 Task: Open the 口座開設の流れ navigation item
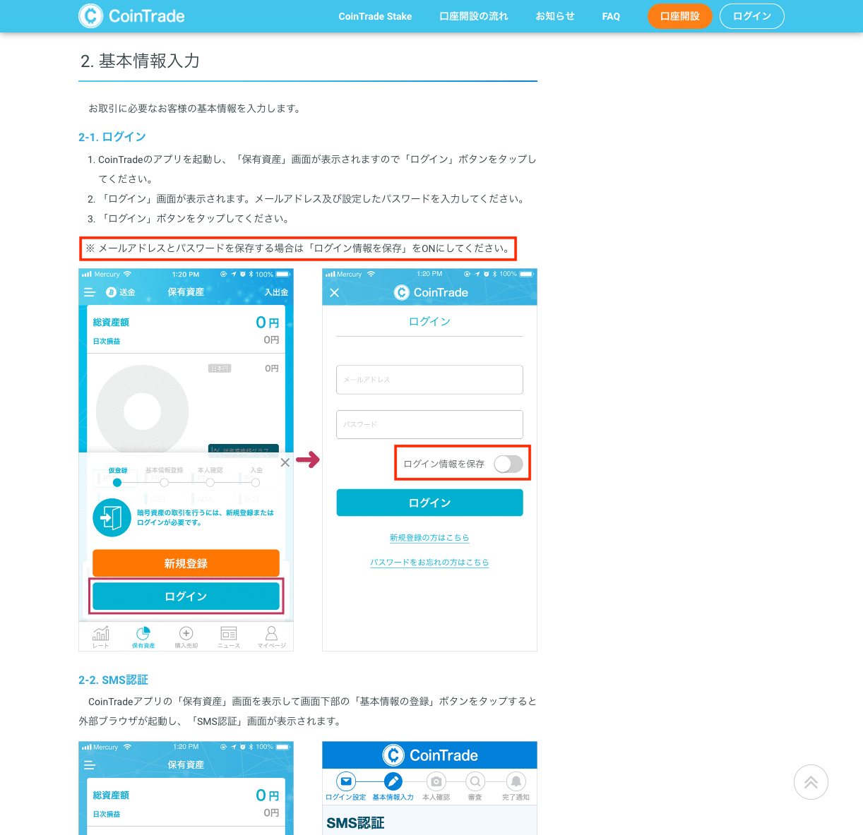[x=473, y=16]
